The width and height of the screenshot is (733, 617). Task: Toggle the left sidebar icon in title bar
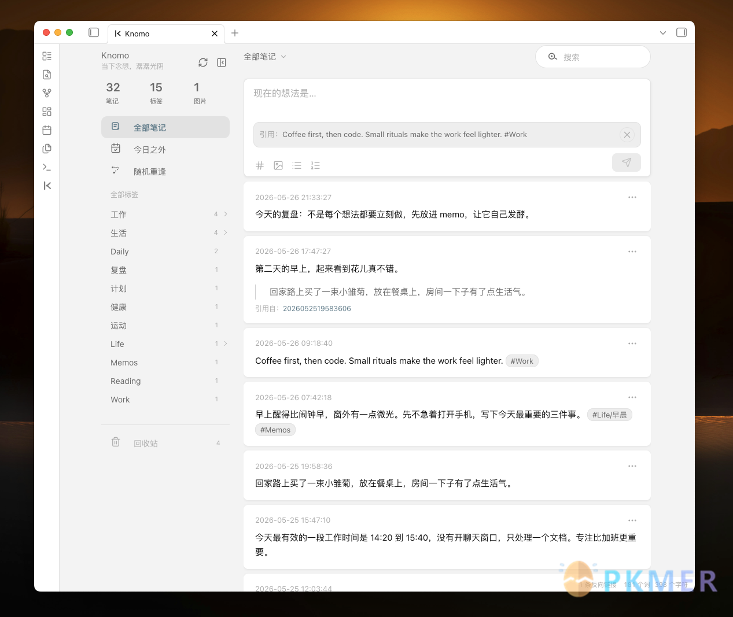[x=94, y=32]
